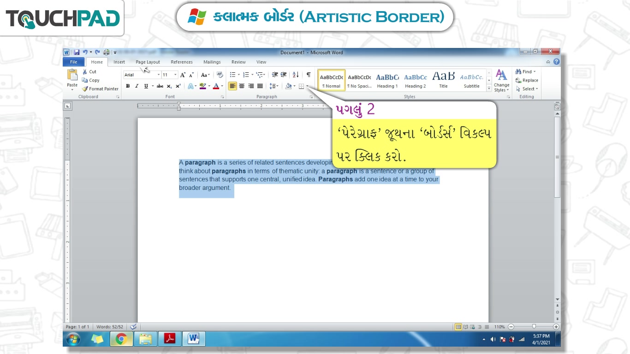630x354 pixels.
Task: Select Align Text Left
Action: tap(232, 86)
